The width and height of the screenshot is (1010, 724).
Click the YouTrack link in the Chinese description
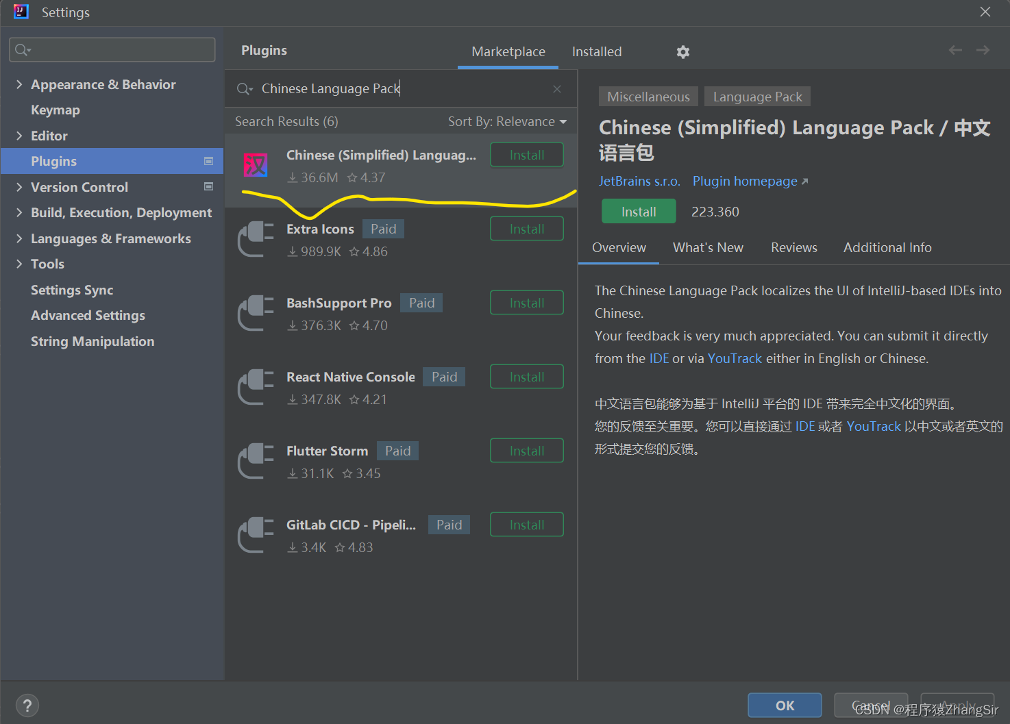(x=874, y=426)
